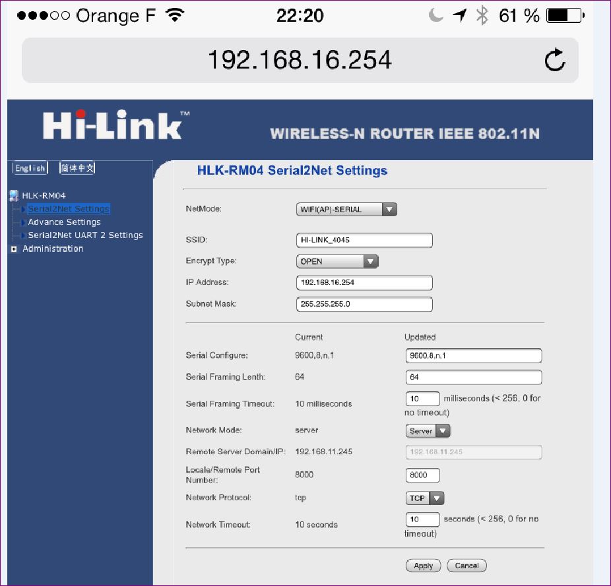Image resolution: width=611 pixels, height=586 pixels.
Task: Click the current Serial Configure value 9600,8,n,1
Action: click(x=315, y=355)
